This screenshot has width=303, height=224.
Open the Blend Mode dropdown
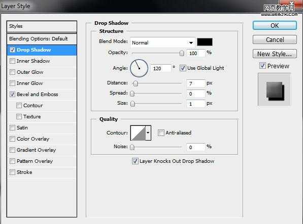point(162,42)
